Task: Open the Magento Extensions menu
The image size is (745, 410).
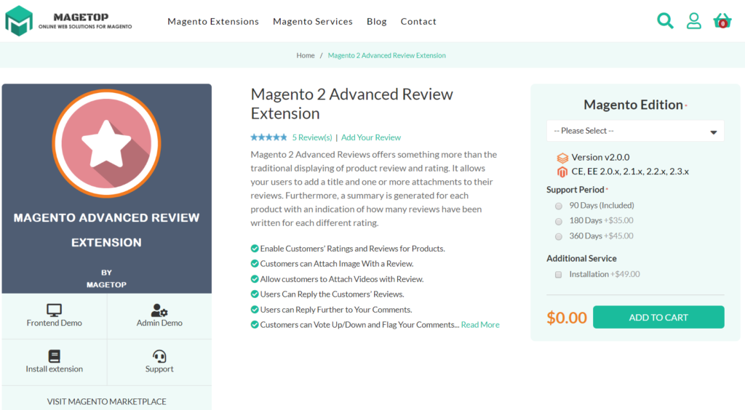Action: pos(213,22)
